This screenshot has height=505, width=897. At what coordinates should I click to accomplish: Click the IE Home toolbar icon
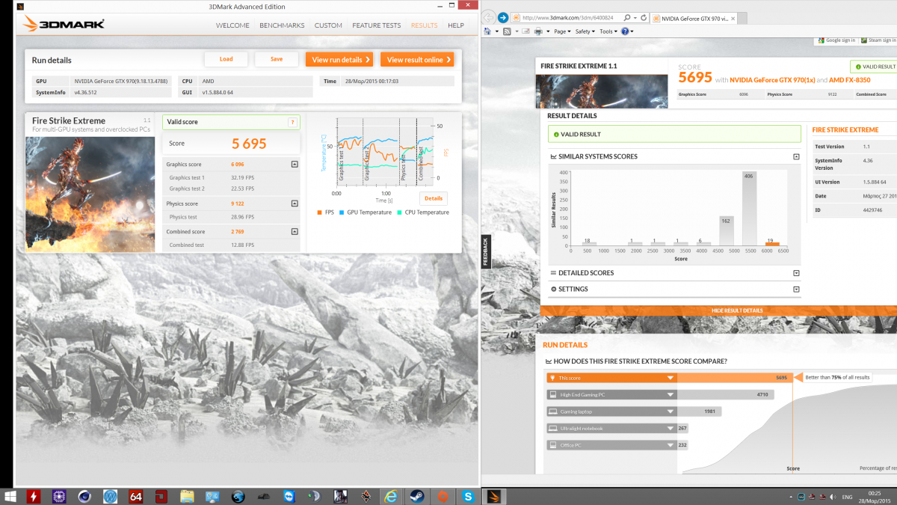pos(488,31)
